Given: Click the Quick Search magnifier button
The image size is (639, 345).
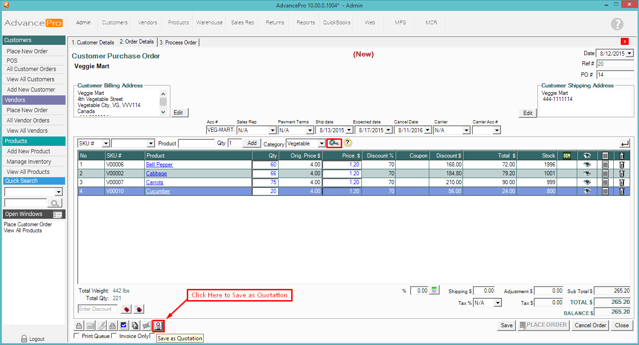Looking at the screenshot, I should coord(55,203).
